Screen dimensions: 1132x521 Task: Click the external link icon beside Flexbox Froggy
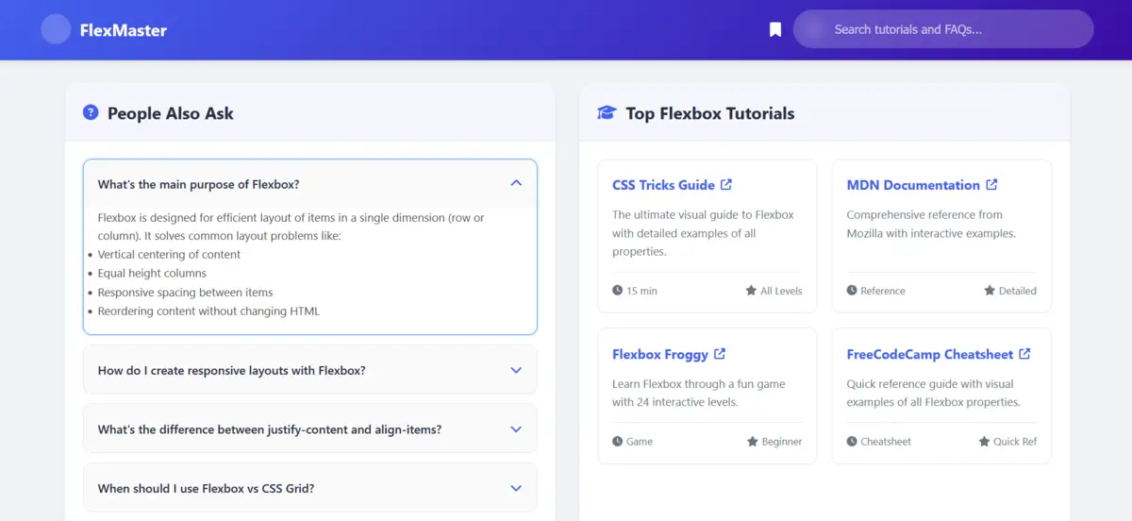720,354
